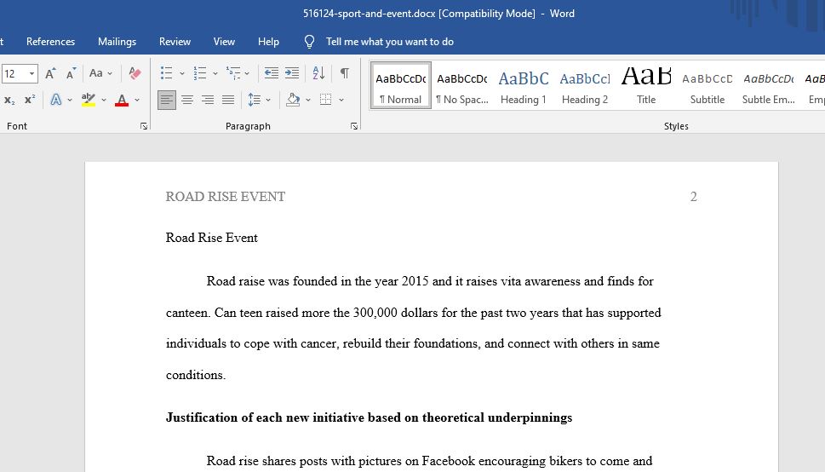The width and height of the screenshot is (825, 472).
Task: Apply borders to the selection
Action: coord(326,100)
